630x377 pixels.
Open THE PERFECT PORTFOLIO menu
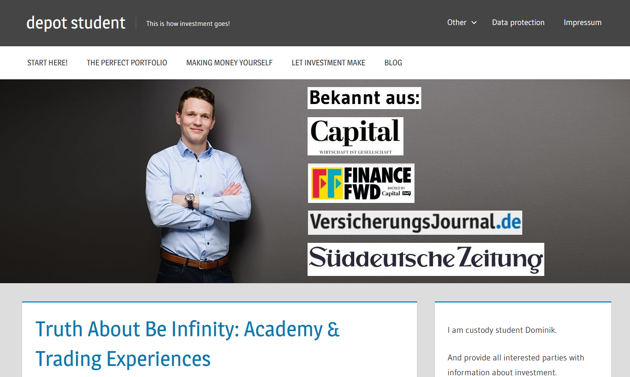(127, 63)
